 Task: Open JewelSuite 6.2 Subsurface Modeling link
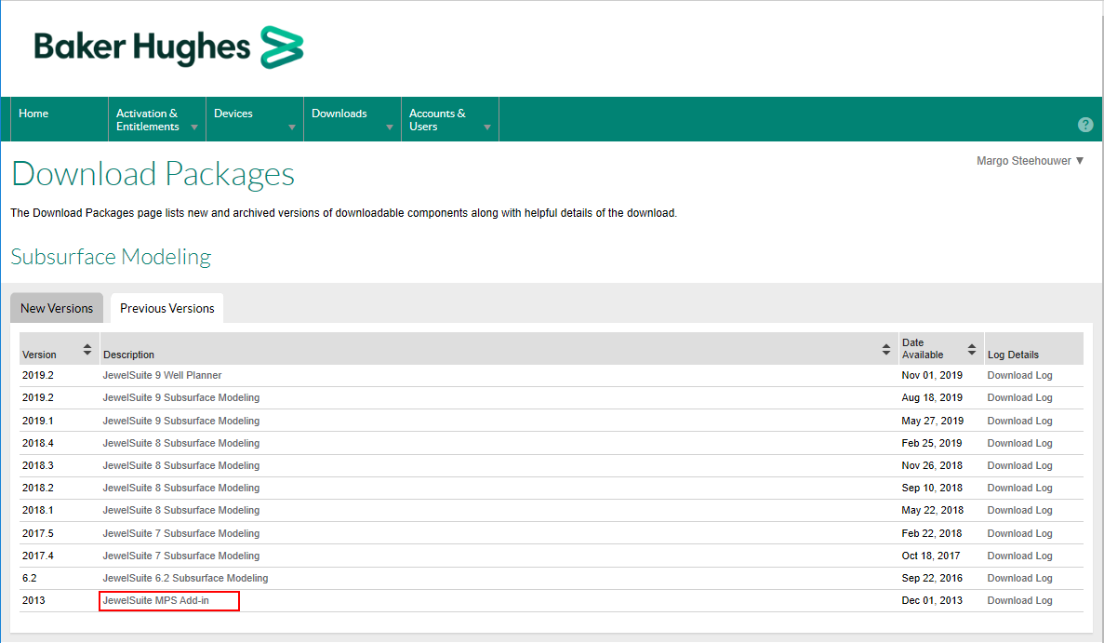(185, 578)
